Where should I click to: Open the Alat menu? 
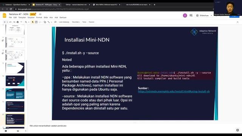pyautogui.click(x=56, y=18)
